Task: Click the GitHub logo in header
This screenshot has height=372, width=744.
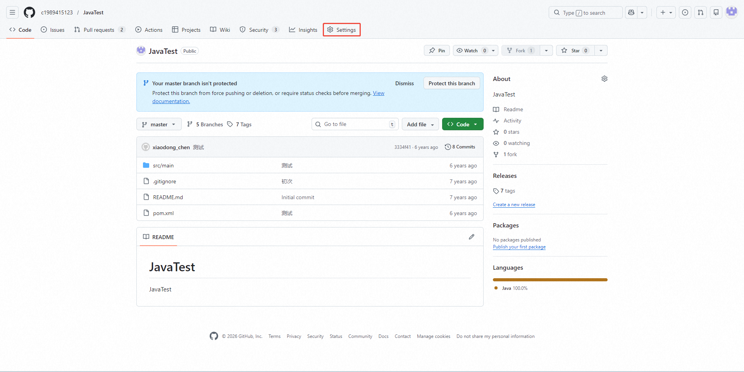Action: [29, 12]
